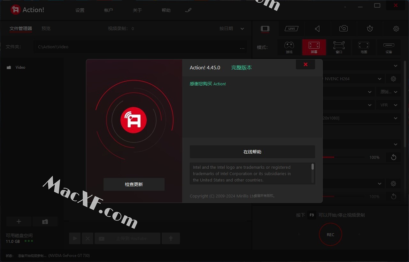Reset the first 100% volume level
This screenshot has height=262, width=409.
click(393, 157)
